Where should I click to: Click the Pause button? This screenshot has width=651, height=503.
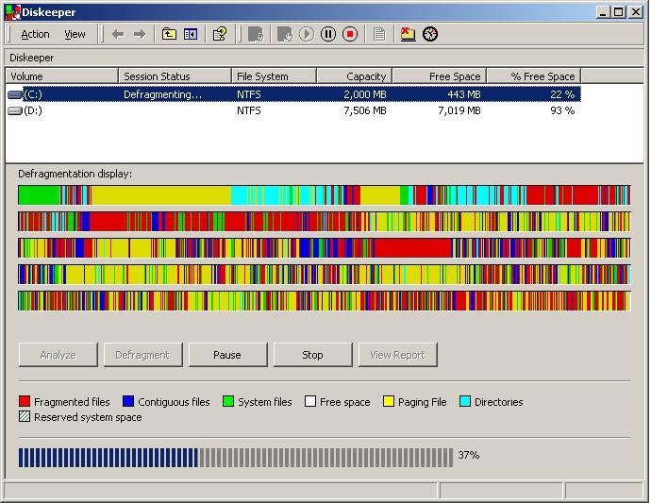click(226, 355)
